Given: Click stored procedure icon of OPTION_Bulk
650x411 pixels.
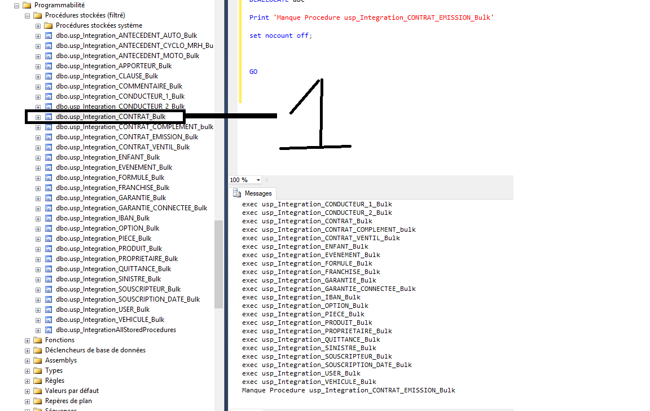Looking at the screenshot, I should point(49,228).
